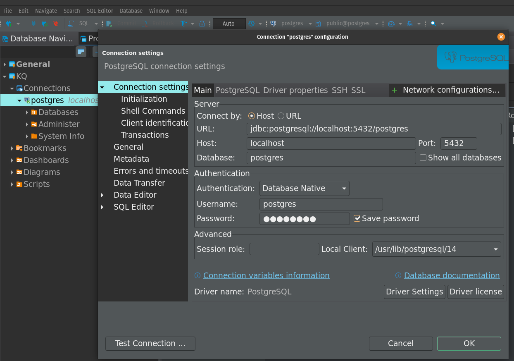This screenshot has width=514, height=361.
Task: Open the dashboard gauge icon in toolbar
Action: click(x=392, y=24)
